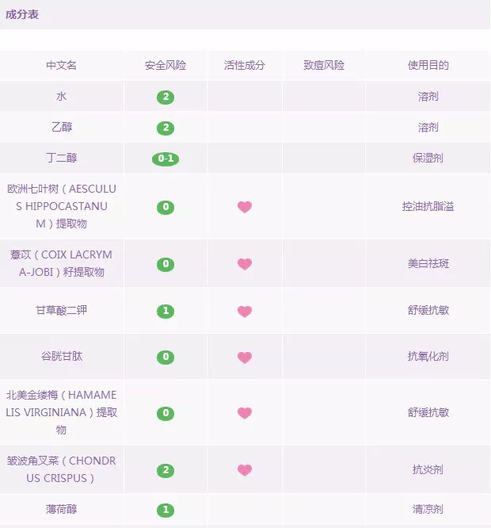Viewport: 491px width, 528px height.
Task: Select the 成分表 section title
Action: click(x=22, y=14)
